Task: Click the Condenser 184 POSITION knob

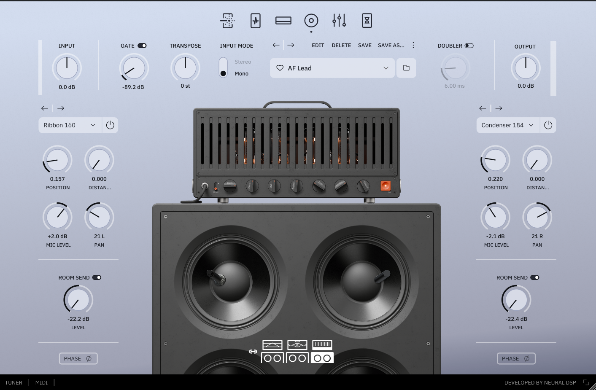Action: coord(496,160)
